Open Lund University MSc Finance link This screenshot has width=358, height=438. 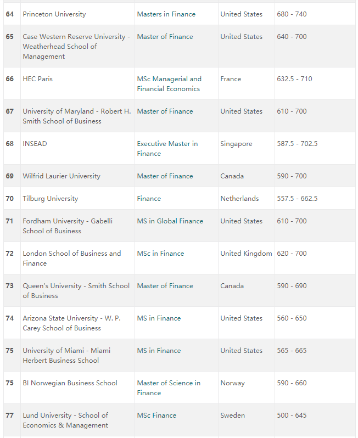coord(156,415)
